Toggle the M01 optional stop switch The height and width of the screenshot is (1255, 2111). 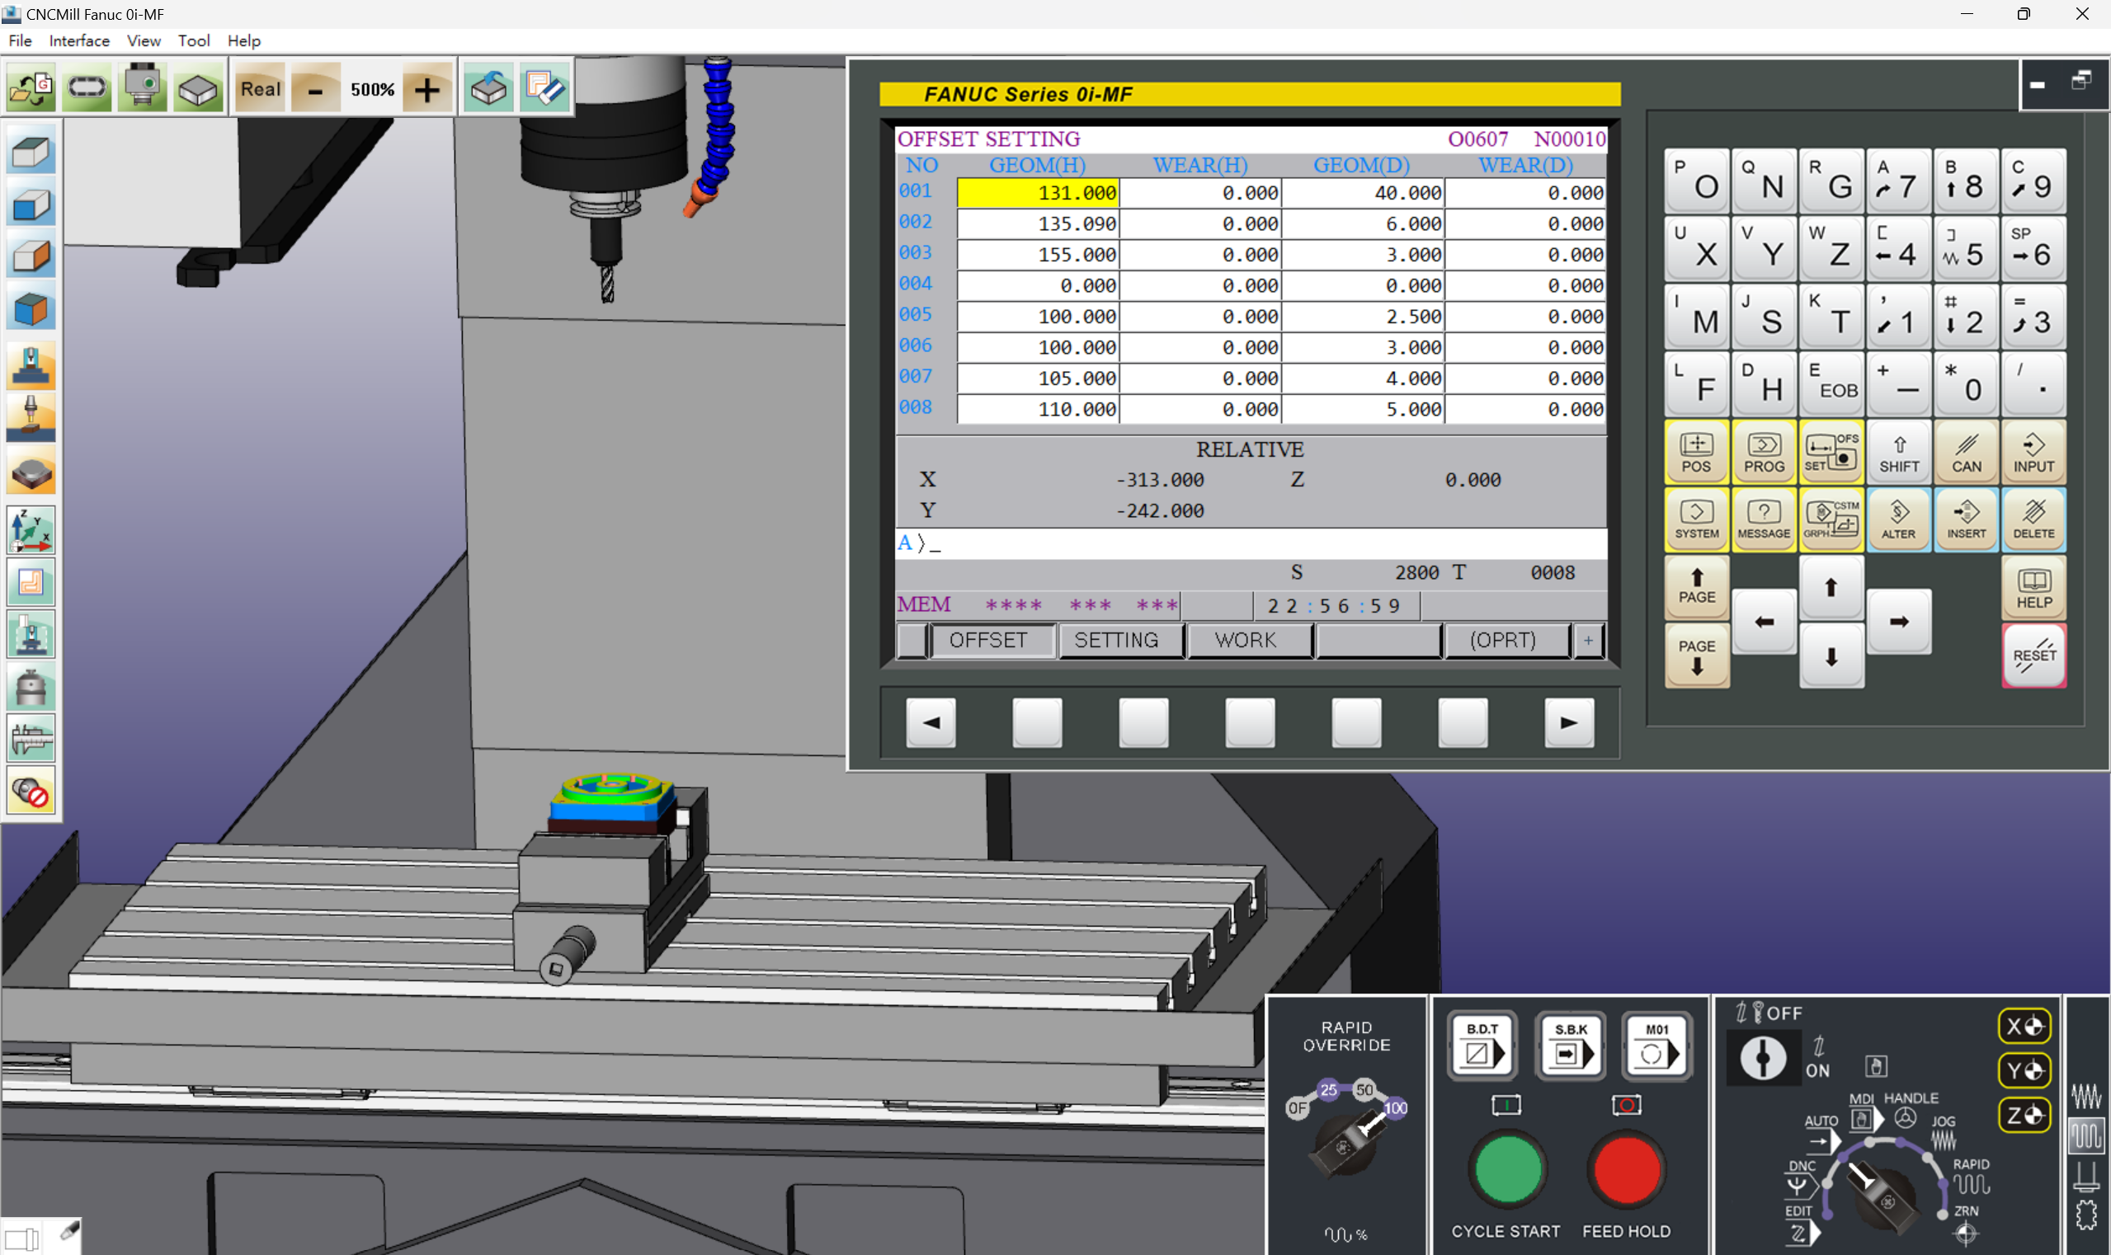pos(1657,1046)
